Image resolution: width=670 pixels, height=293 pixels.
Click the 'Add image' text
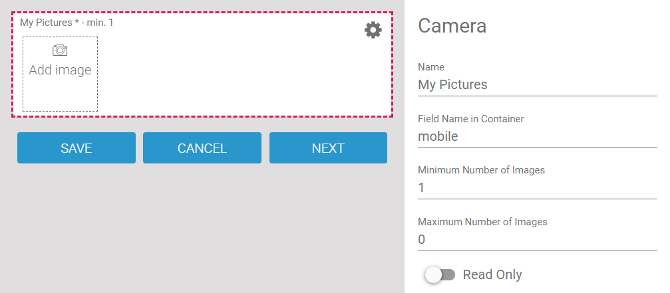coord(60,70)
